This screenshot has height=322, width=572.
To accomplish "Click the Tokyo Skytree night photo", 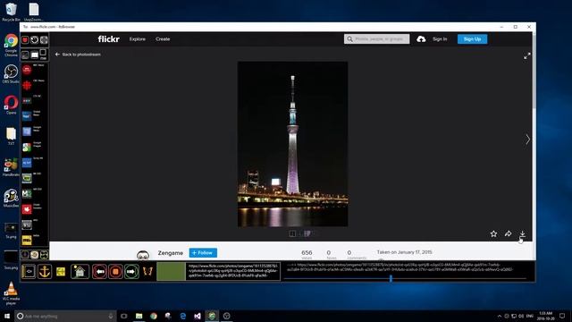I will click(292, 144).
